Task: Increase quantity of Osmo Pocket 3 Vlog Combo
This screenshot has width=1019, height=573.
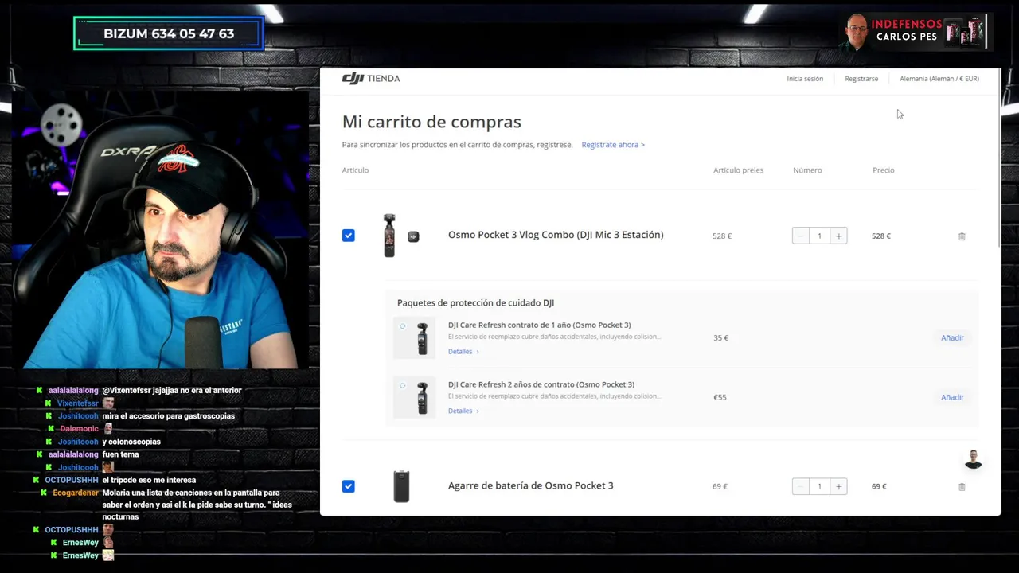Action: tap(838, 236)
